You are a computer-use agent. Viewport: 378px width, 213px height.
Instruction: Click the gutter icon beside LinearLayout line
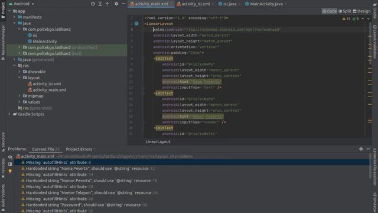pos(136,24)
